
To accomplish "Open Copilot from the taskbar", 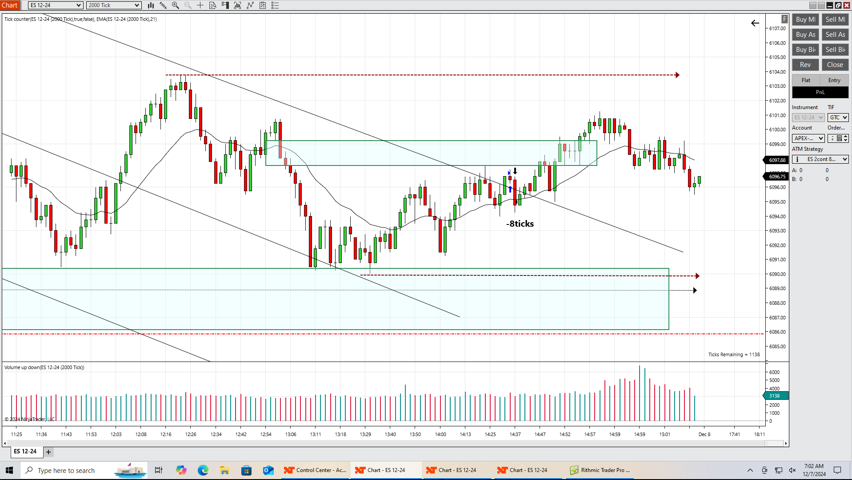I will (181, 470).
